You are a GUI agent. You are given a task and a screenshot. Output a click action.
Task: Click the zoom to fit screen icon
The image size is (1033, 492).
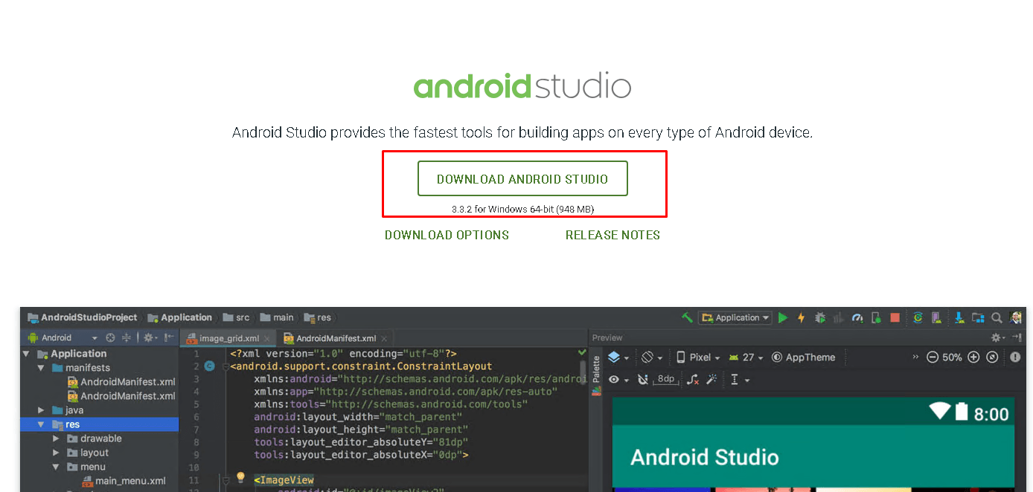[992, 357]
